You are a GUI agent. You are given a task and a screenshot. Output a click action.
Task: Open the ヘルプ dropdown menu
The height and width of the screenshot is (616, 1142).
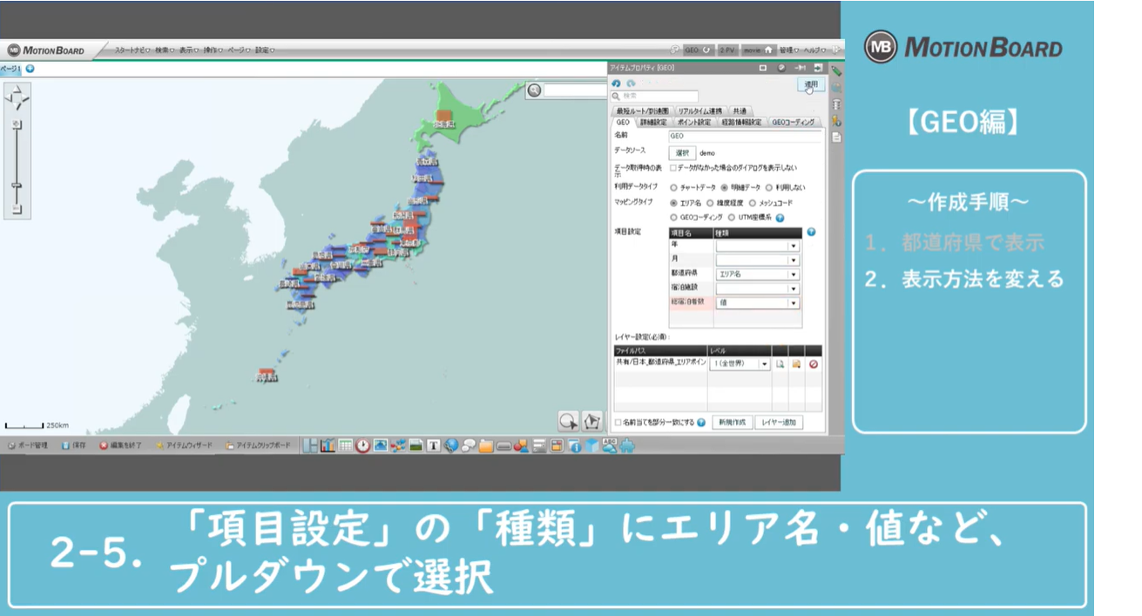tap(814, 50)
